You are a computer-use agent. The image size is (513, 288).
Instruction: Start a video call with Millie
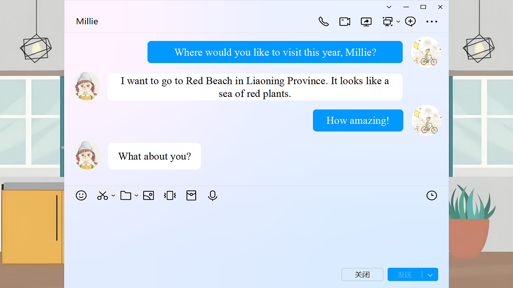[x=345, y=21]
